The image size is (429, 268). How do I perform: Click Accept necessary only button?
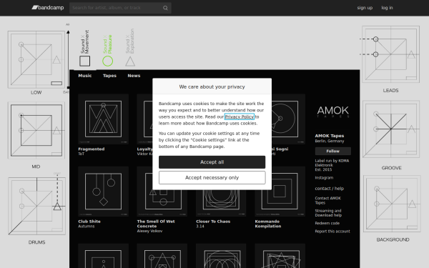212,178
